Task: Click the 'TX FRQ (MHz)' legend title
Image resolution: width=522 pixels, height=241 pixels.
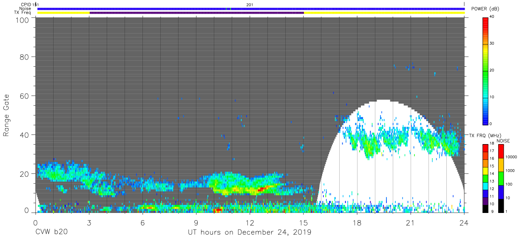Action: coord(485,136)
